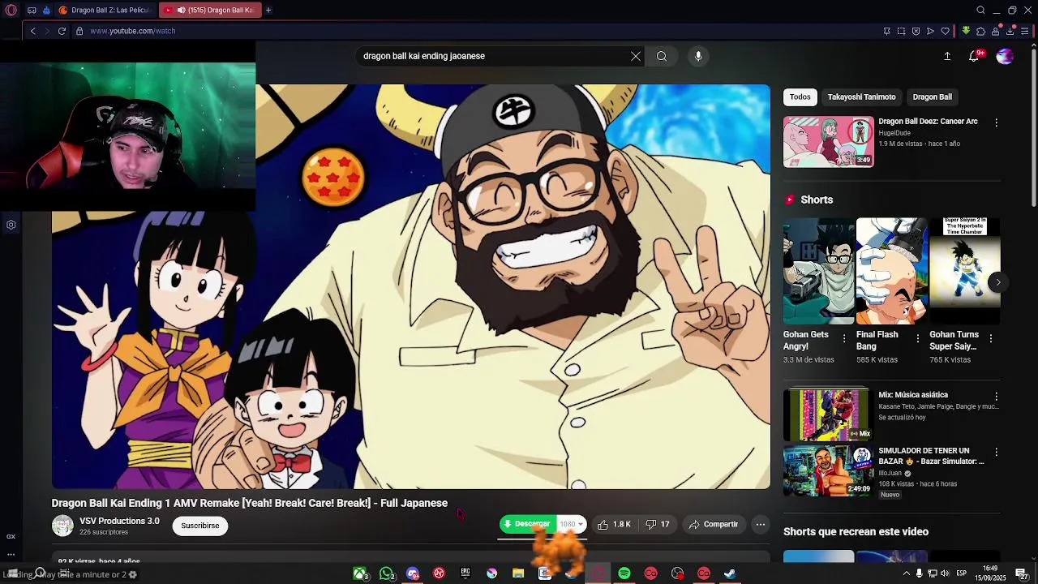Click the green download arrow extension

pyautogui.click(x=966, y=31)
